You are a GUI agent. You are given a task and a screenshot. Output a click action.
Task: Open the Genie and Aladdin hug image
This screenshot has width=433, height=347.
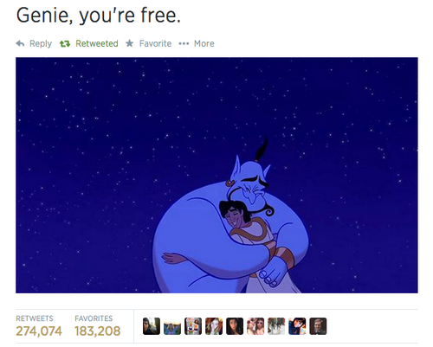216,175
